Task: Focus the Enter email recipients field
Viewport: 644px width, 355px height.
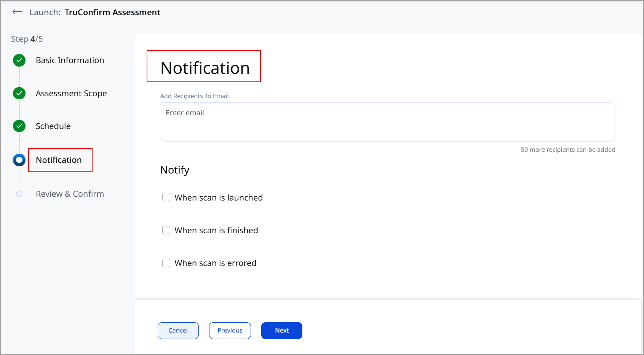Action: [x=387, y=122]
